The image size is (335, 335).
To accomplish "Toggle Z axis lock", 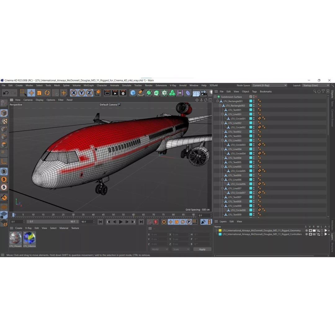I will point(89,93).
